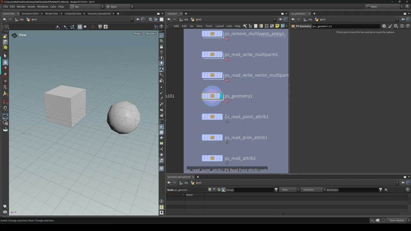This screenshot has width=411, height=231.
Task: Search parameters with the magnifier icon
Action: (396, 26)
